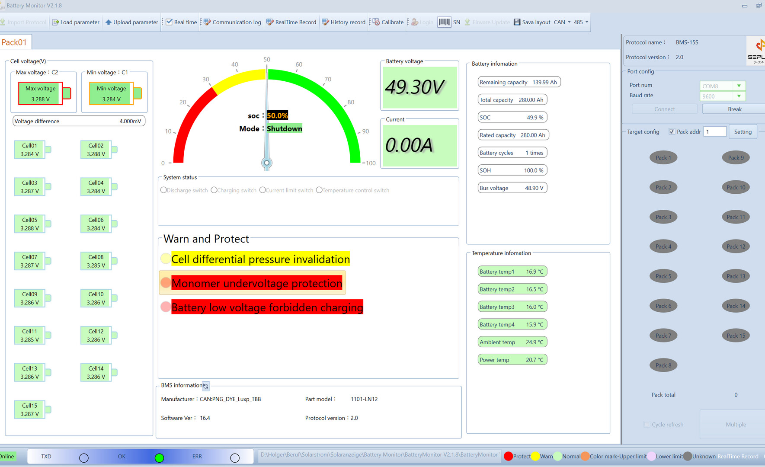The image size is (765, 467).
Task: Open the History record view
Action: pyautogui.click(x=344, y=22)
